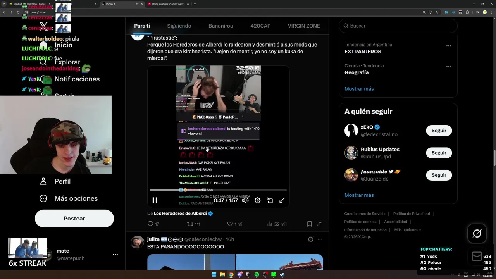Viewport: 496px width, 279px height.
Task: Focus the Buscar search field
Action: [398, 26]
